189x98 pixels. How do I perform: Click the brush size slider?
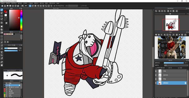[x=11, y=48]
